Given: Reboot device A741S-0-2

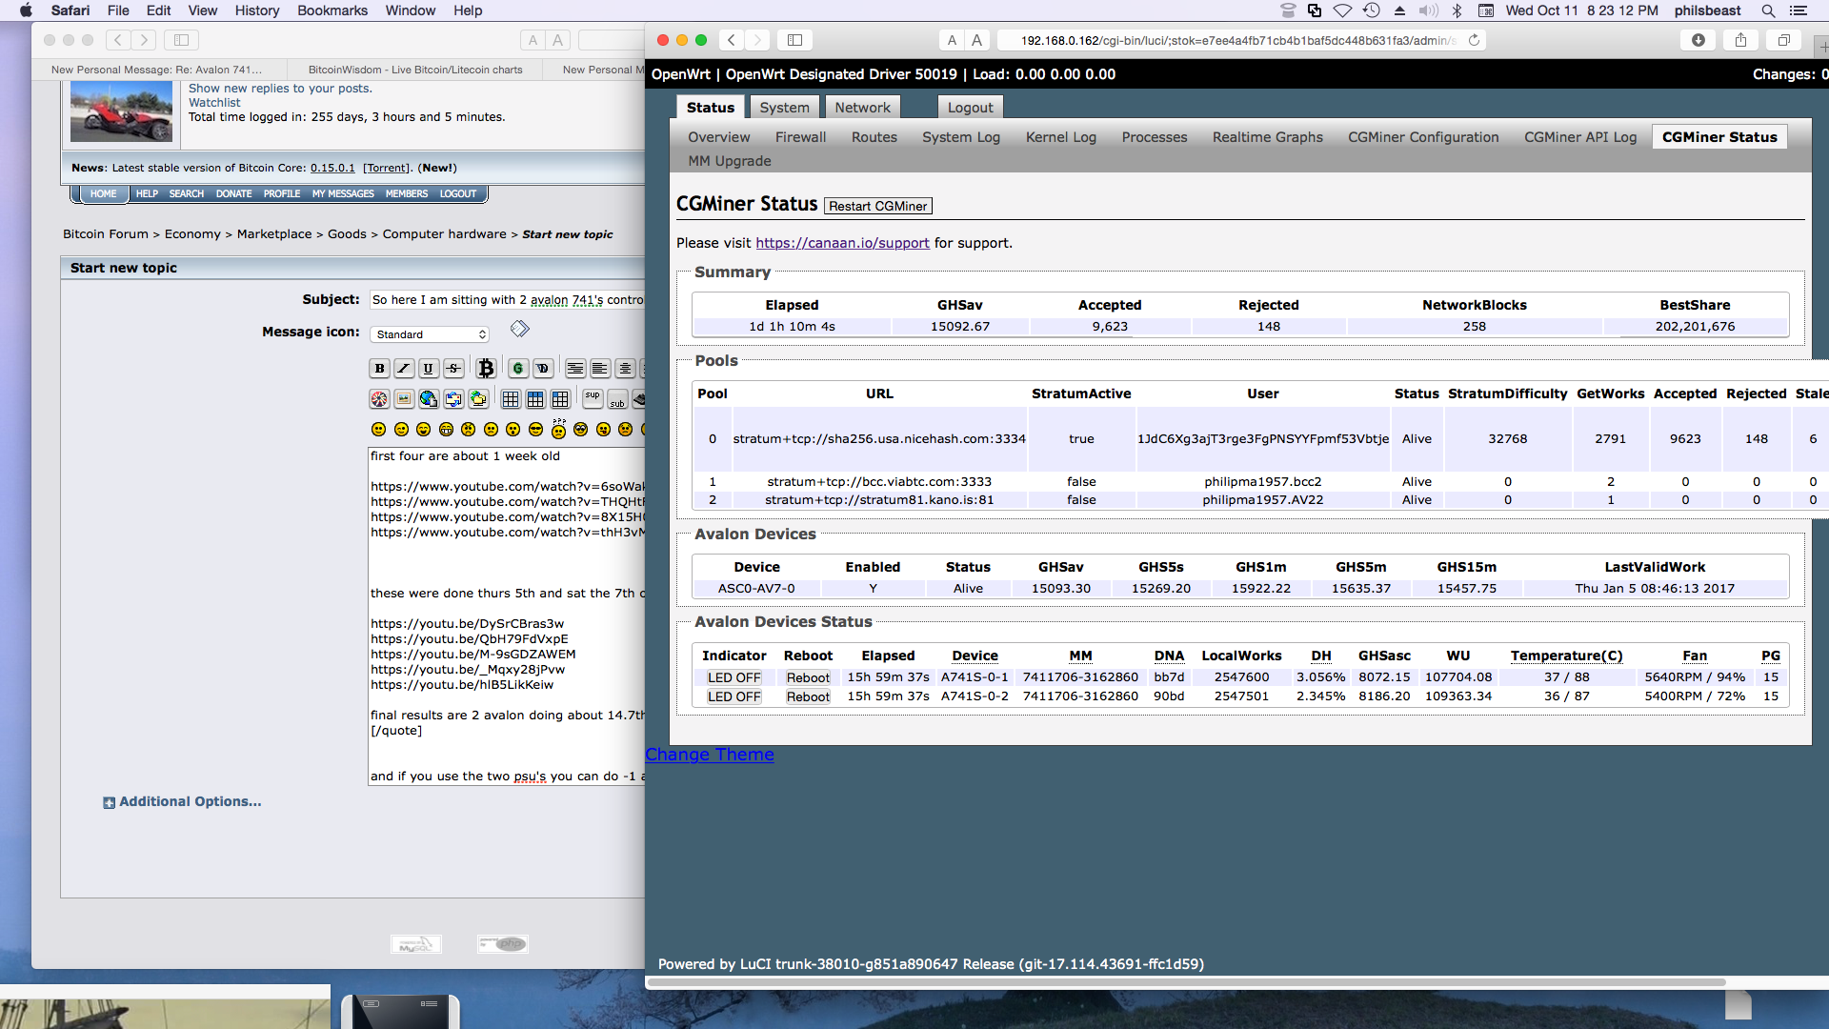Looking at the screenshot, I should tap(808, 696).
